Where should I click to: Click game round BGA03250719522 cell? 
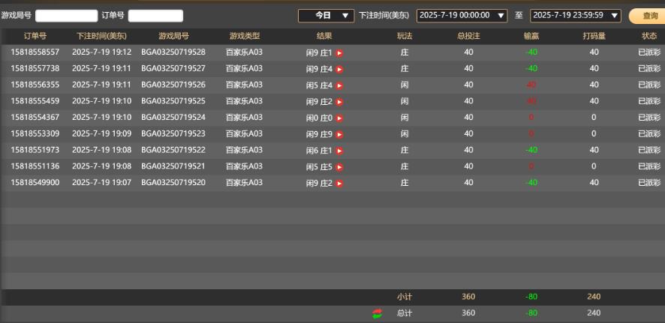coord(173,150)
